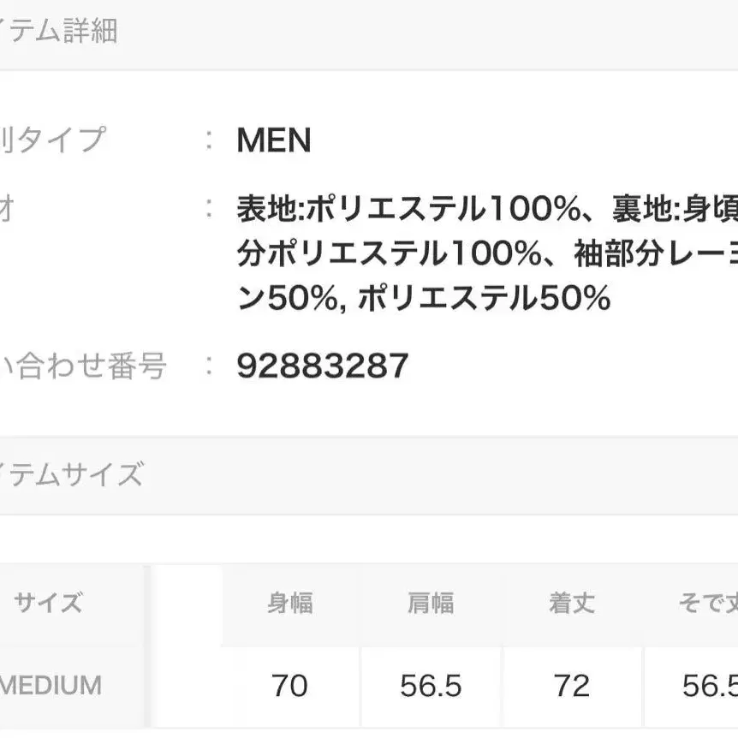738x738 pixels.
Task: Click the 肩幅 column header
Action: 430,604
